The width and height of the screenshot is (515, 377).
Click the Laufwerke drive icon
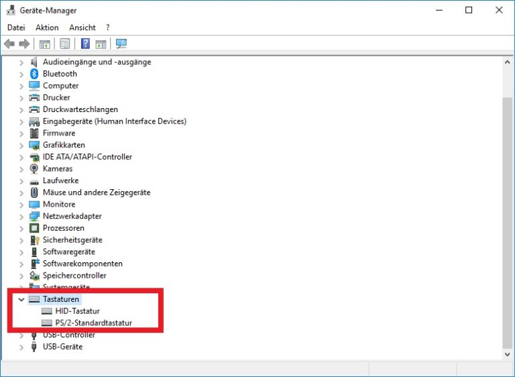click(34, 181)
